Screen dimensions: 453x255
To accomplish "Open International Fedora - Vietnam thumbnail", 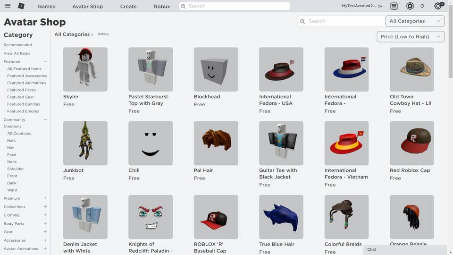I will point(346,143).
